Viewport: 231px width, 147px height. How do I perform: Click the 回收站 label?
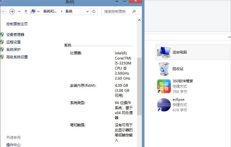coord(178,69)
